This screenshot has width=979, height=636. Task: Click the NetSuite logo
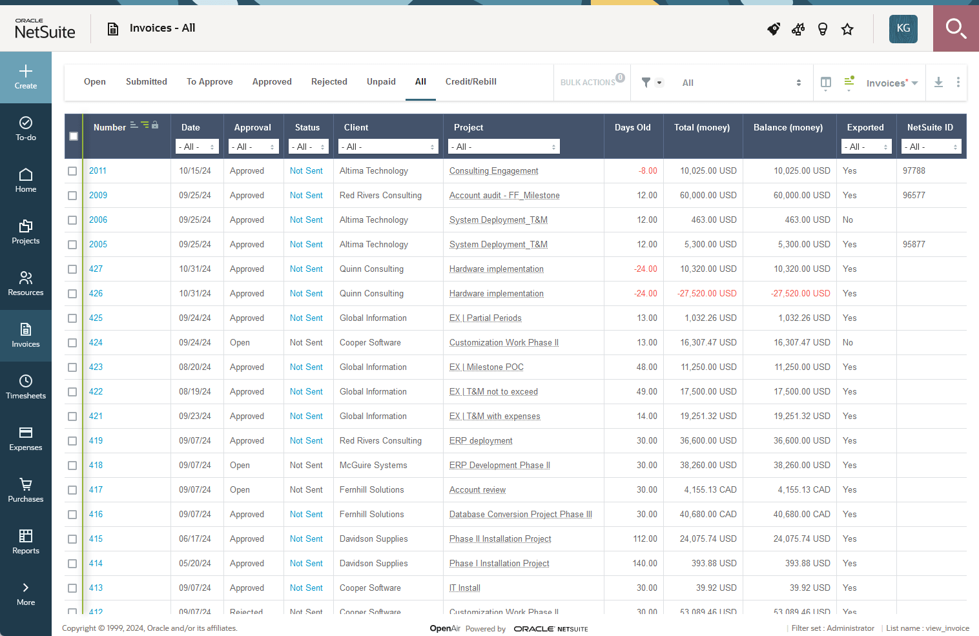pos(45,28)
